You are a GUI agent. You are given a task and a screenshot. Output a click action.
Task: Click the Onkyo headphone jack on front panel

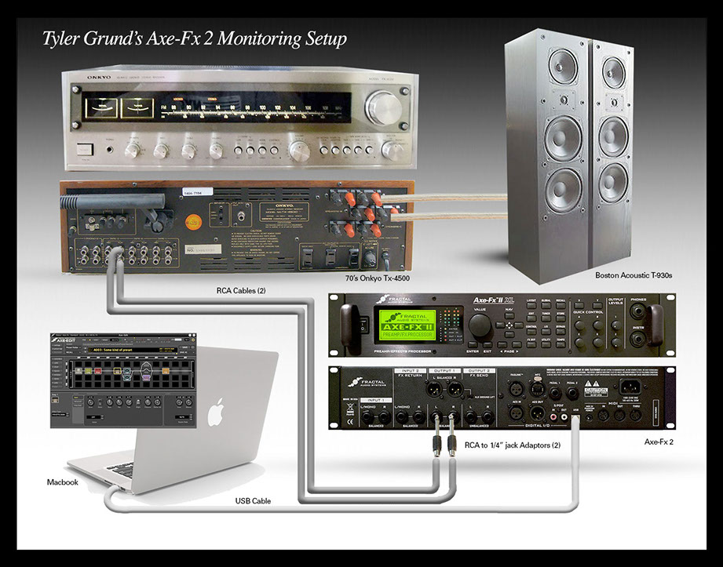tap(110, 149)
